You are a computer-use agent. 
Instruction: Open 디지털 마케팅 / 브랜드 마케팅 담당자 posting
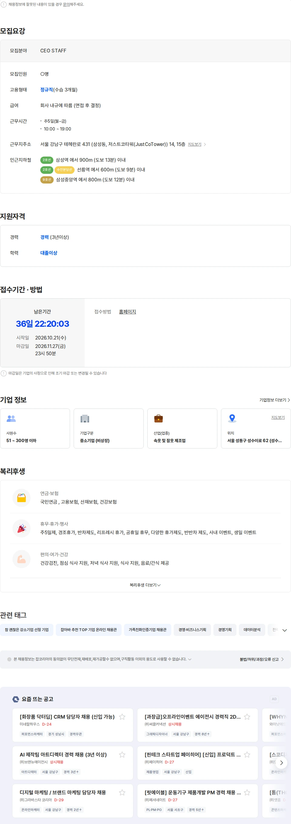pyautogui.click(x=63, y=792)
